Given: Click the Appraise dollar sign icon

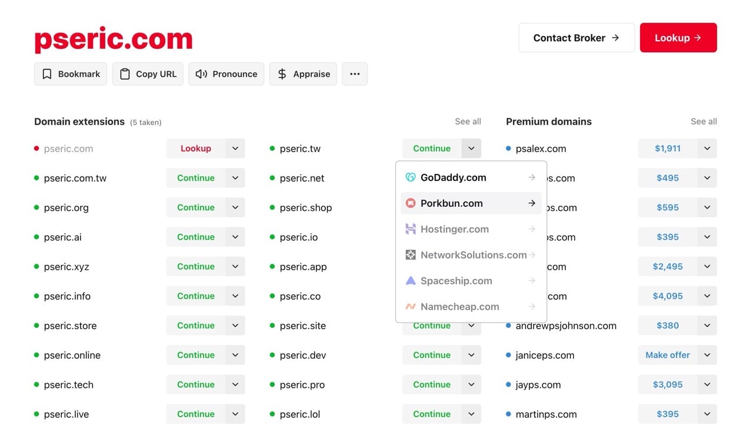Looking at the screenshot, I should point(281,73).
